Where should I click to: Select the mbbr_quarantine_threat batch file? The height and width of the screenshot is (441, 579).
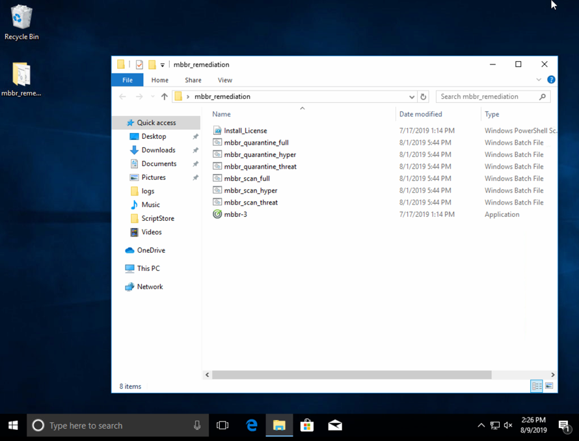tap(260, 167)
